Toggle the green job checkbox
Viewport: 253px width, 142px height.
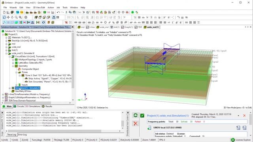coord(142,116)
